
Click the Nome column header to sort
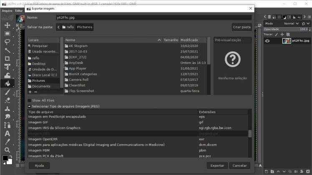pyautogui.click(x=69, y=40)
